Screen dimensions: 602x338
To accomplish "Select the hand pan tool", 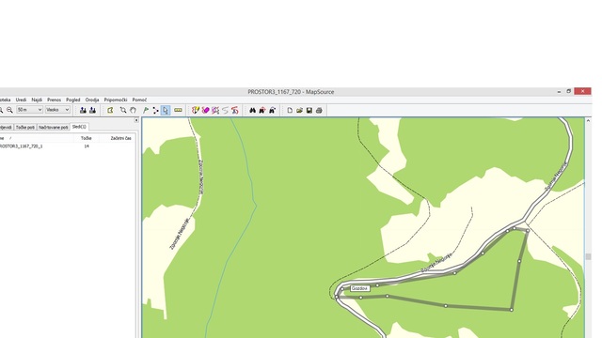I will point(133,110).
